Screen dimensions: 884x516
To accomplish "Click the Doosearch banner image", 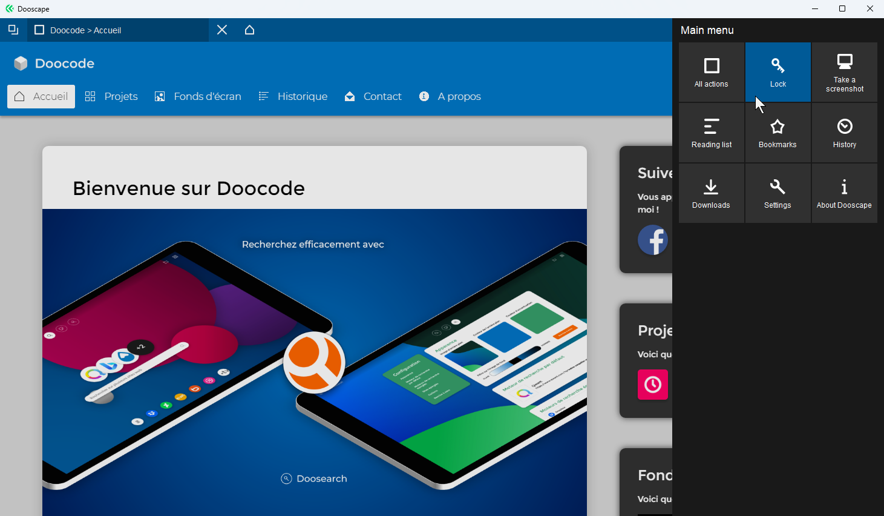I will pos(314,363).
